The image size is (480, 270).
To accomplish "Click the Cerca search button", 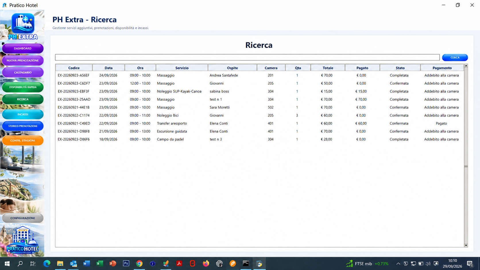I will click(x=455, y=57).
